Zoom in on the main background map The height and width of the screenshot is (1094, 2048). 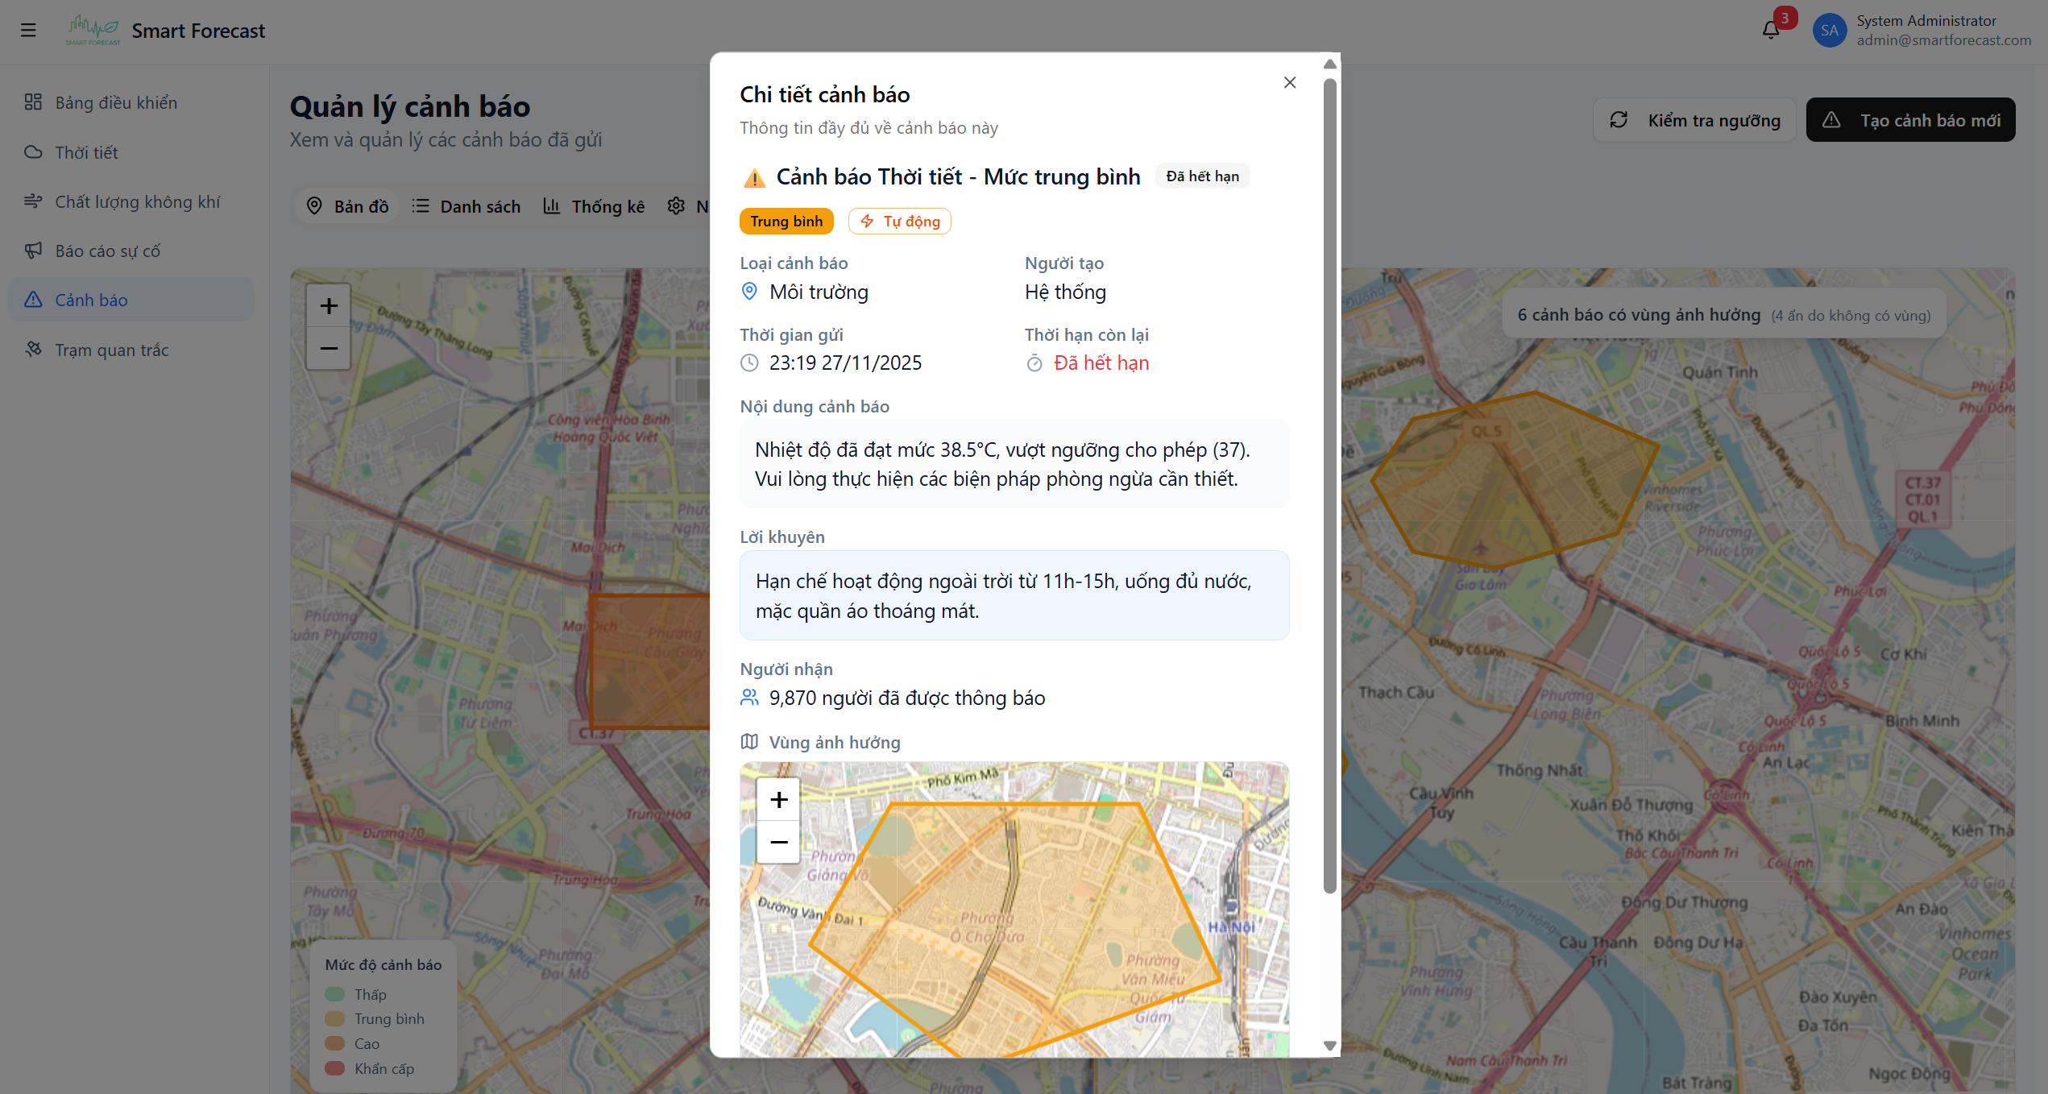[329, 306]
